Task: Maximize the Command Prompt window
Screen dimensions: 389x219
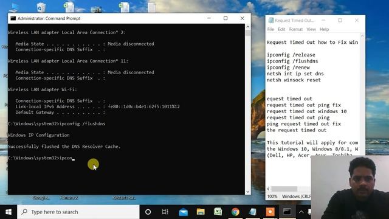Action: pyautogui.click(x=225, y=18)
